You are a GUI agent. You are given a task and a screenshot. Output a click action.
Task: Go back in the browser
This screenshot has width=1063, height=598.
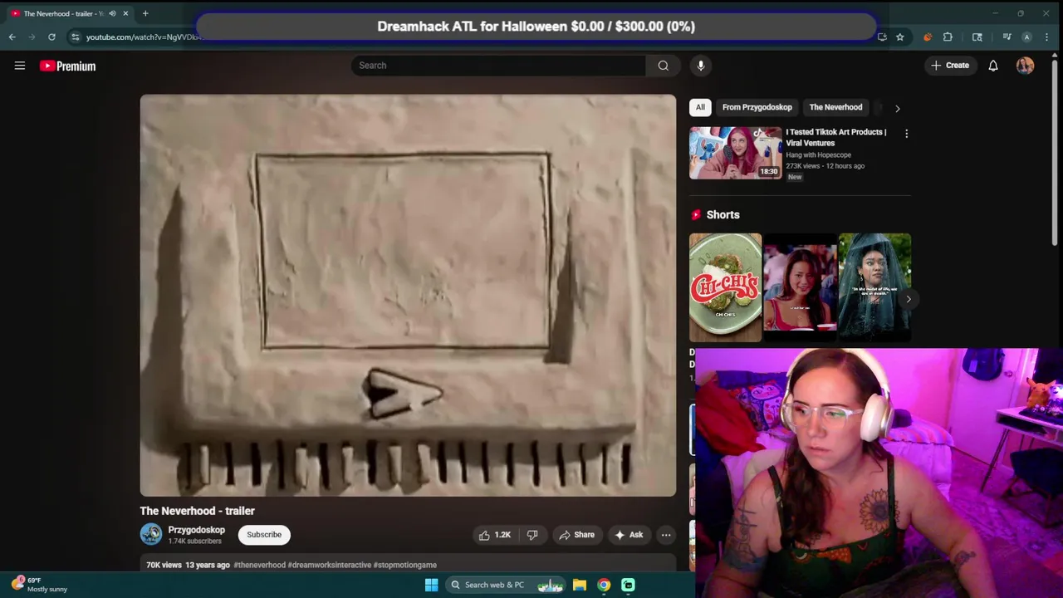click(12, 37)
